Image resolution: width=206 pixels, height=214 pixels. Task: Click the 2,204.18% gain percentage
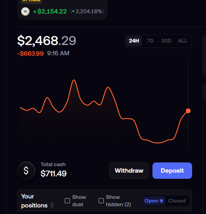89,11
